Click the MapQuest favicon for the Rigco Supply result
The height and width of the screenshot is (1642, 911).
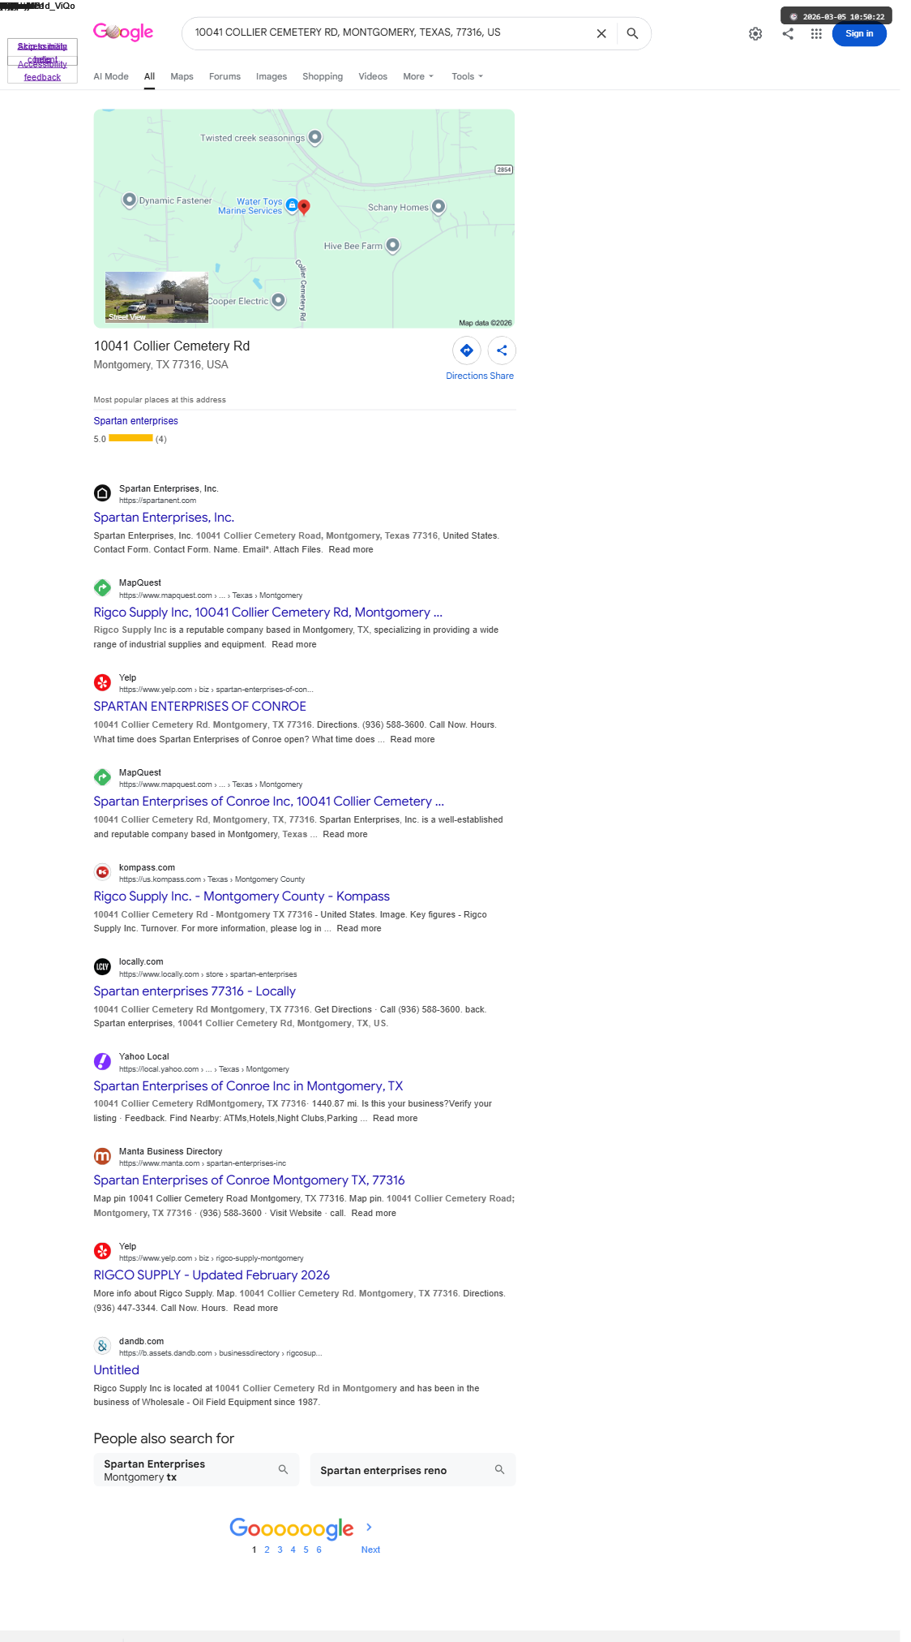coord(102,587)
